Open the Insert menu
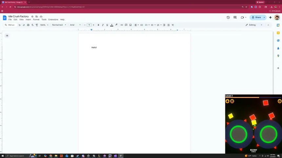Viewport: 282px width, 158px height. [x=28, y=20]
